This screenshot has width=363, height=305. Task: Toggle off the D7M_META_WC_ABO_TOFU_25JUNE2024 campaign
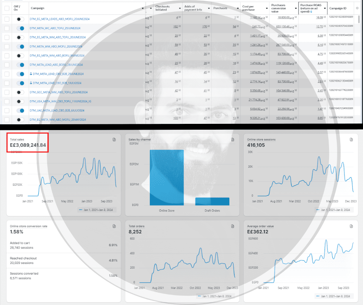pyautogui.click(x=20, y=28)
